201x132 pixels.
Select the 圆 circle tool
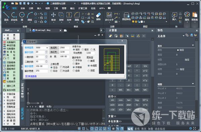[22, 16]
